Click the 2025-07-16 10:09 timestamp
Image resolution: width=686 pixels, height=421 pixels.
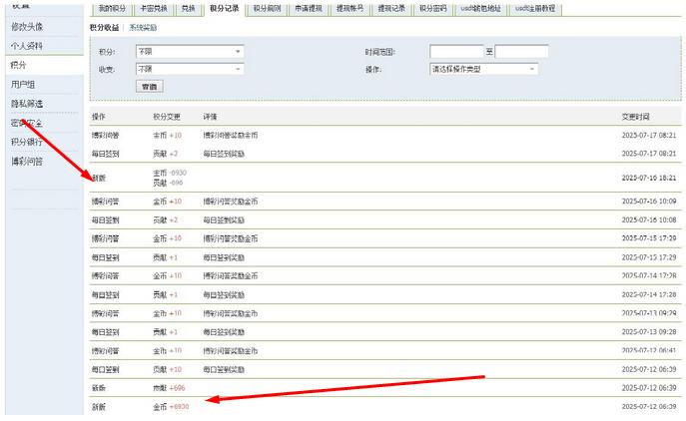click(x=649, y=202)
